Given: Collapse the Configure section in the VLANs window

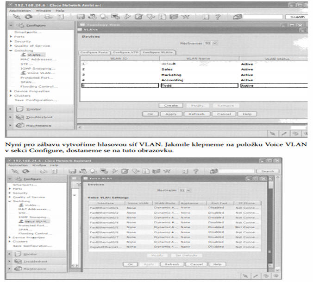Looking at the screenshot, I should tap(11, 26).
